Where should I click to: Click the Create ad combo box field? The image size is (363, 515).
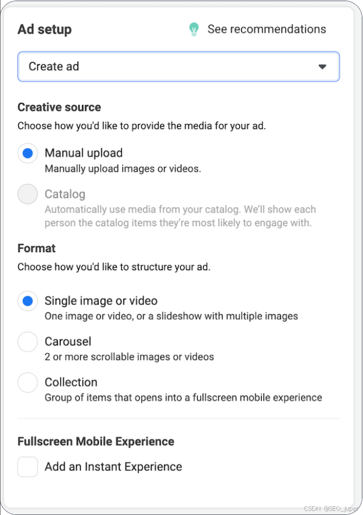point(170,67)
